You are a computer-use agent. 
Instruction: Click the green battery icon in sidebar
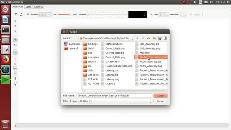click(x=15, y=79)
